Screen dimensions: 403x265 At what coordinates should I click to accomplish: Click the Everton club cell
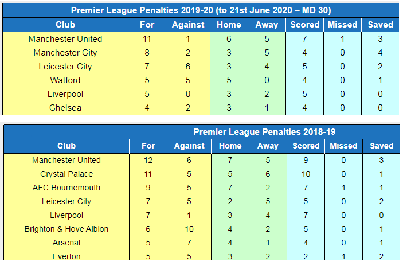click(66, 256)
